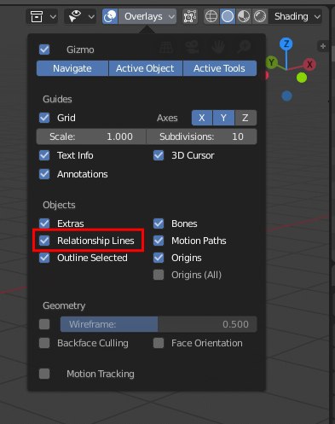
Task: Click the Subdivisions value field
Action: (x=202, y=136)
